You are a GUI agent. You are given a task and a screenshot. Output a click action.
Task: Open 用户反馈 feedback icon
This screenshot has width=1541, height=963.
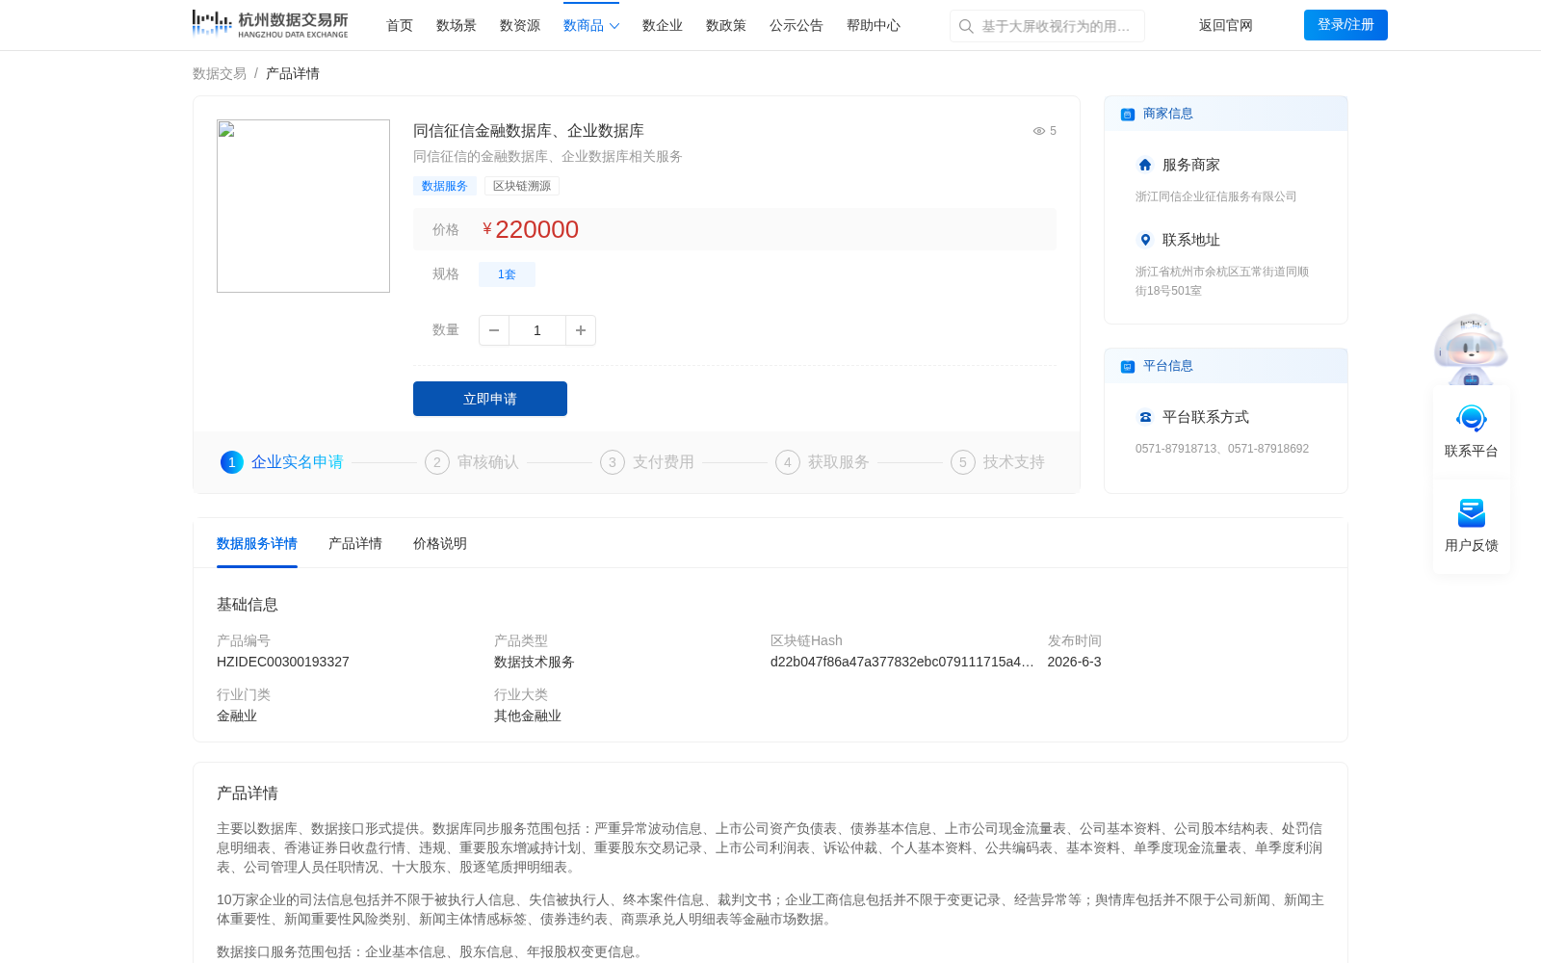[x=1472, y=513]
